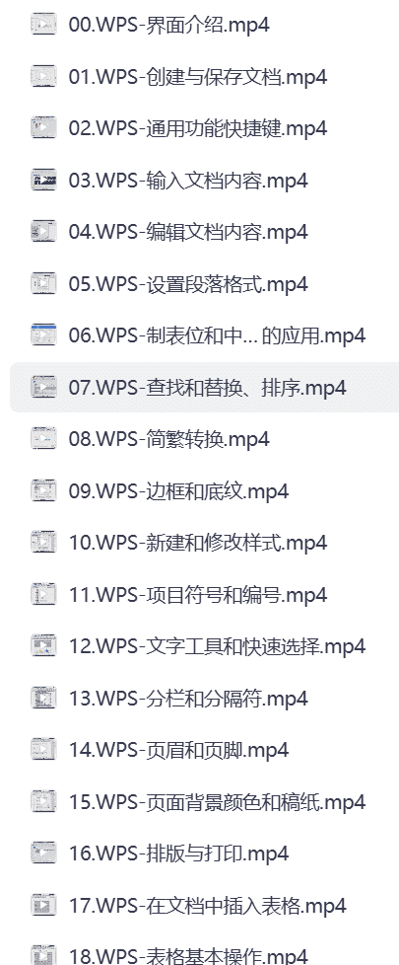This screenshot has width=399, height=965.
Task: Click the video icon next to 01.WPS-创建与保存文档.mp4
Action: coord(43,76)
